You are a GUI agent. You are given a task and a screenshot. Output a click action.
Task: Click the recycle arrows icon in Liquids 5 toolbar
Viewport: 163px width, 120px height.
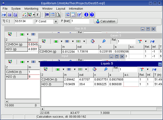pos(94,69)
